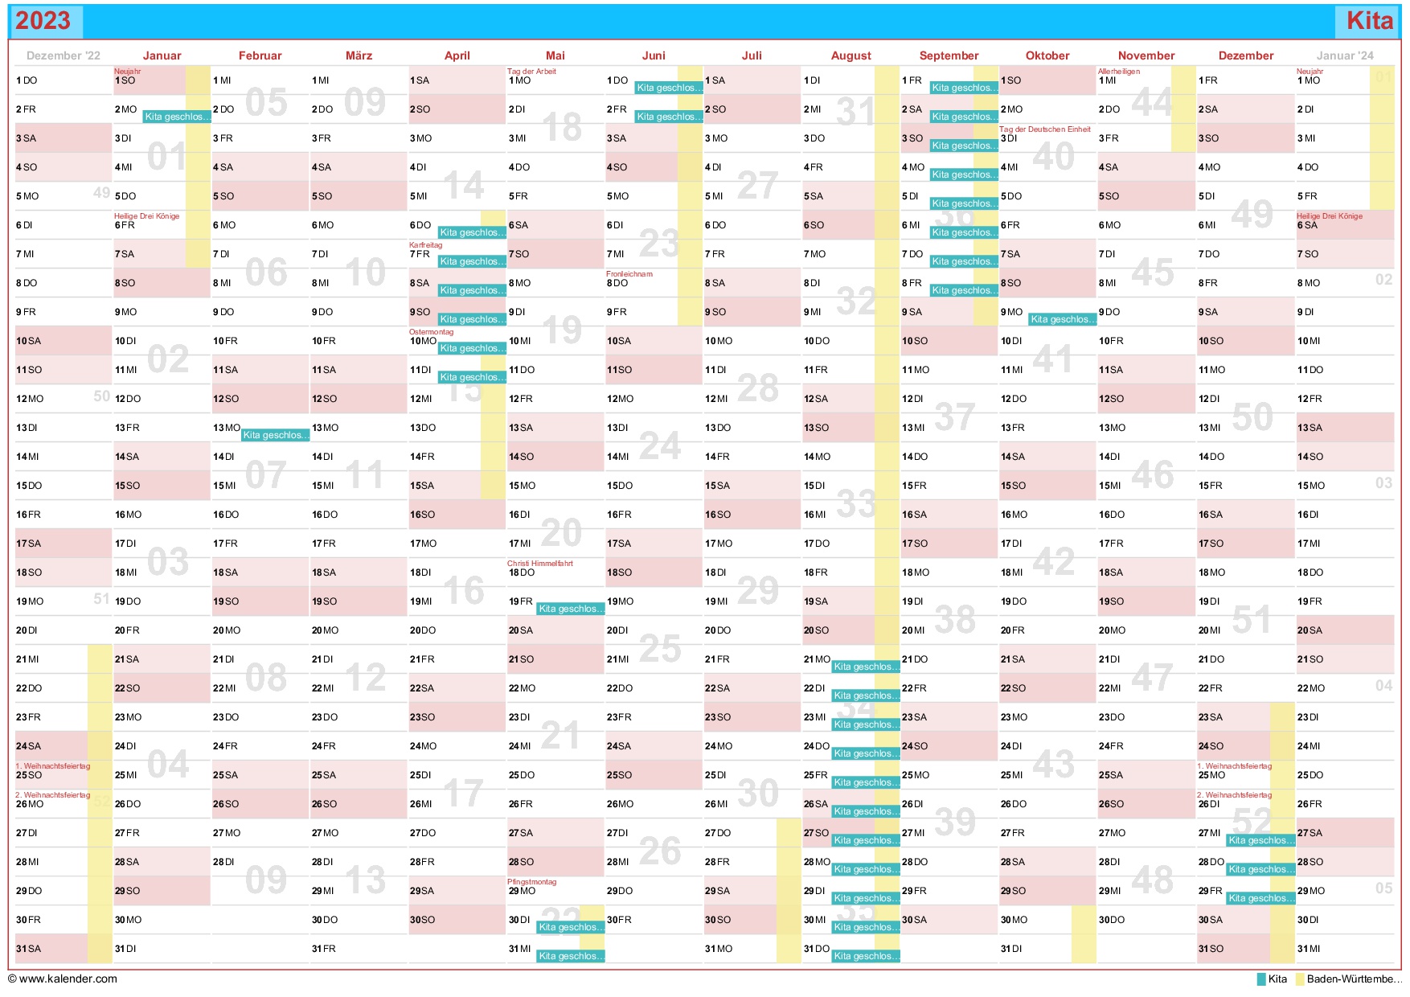Click the Christi Himmelfahrt holiday label
Screen dimensions: 1410x997
click(539, 564)
